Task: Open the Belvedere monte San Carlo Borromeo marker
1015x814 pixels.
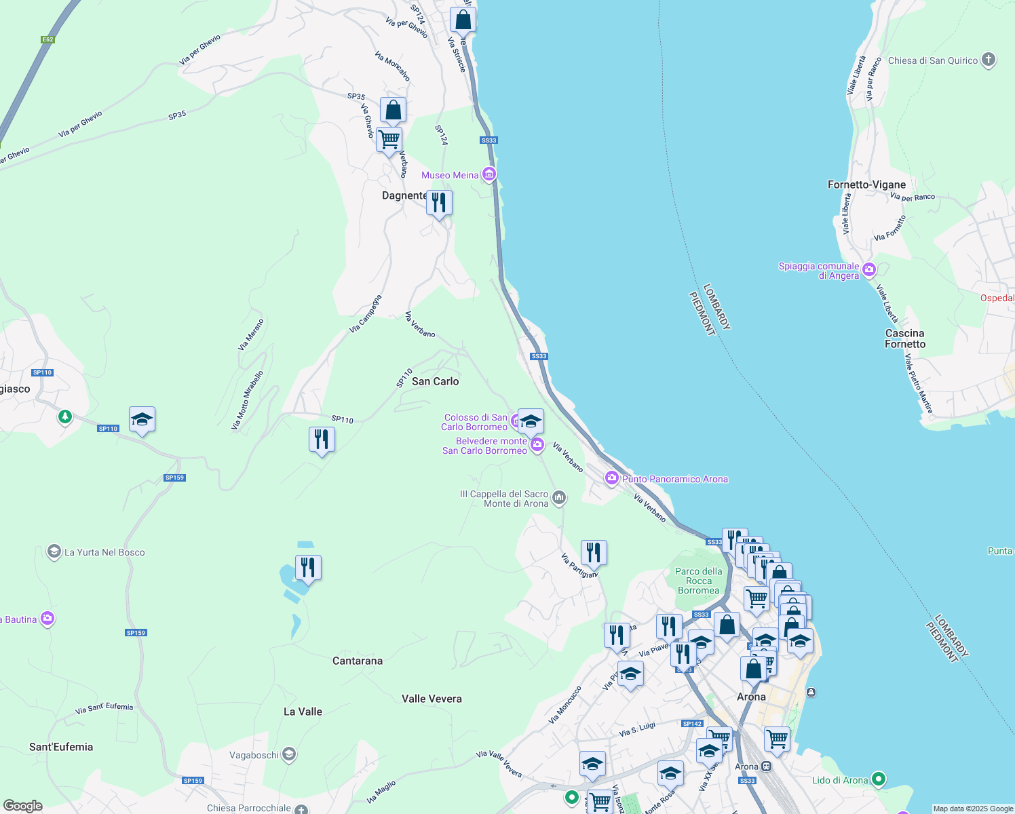Action: [x=537, y=445]
